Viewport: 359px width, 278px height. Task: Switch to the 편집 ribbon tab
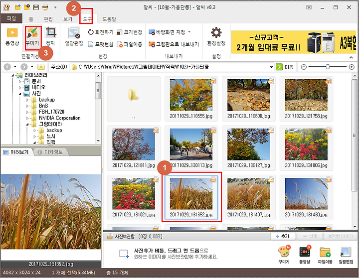(48, 19)
